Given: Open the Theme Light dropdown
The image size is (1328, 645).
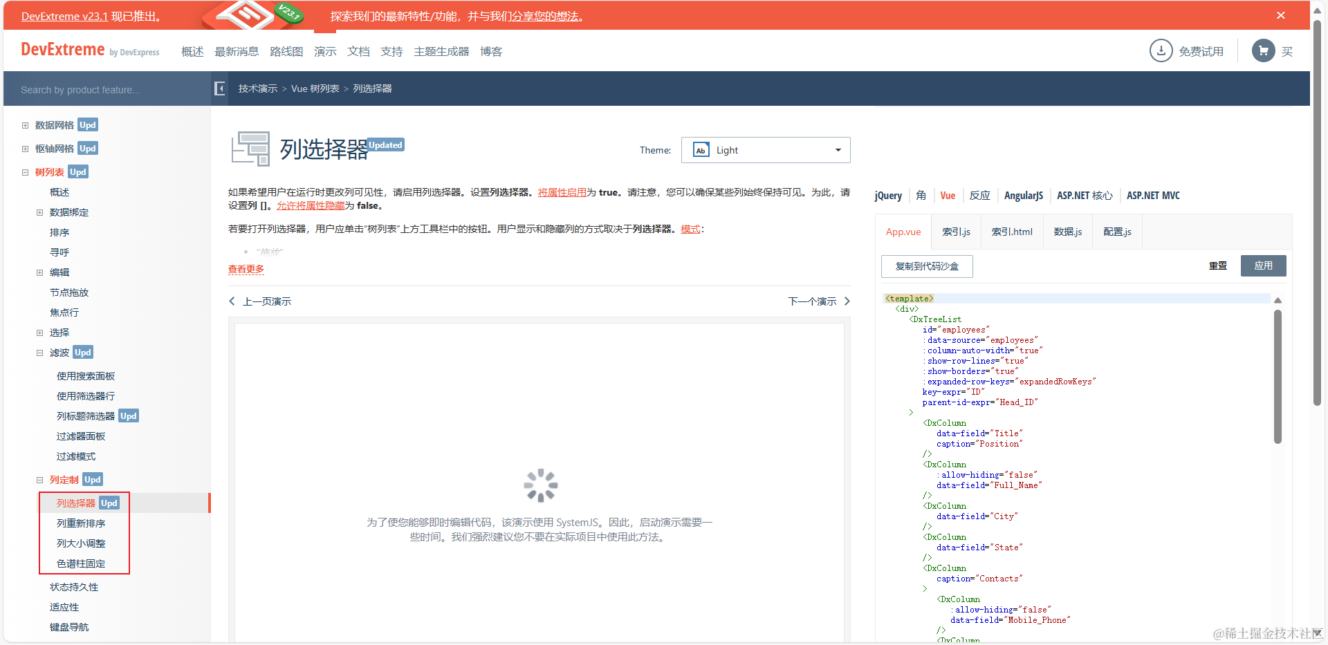Looking at the screenshot, I should [x=766, y=150].
